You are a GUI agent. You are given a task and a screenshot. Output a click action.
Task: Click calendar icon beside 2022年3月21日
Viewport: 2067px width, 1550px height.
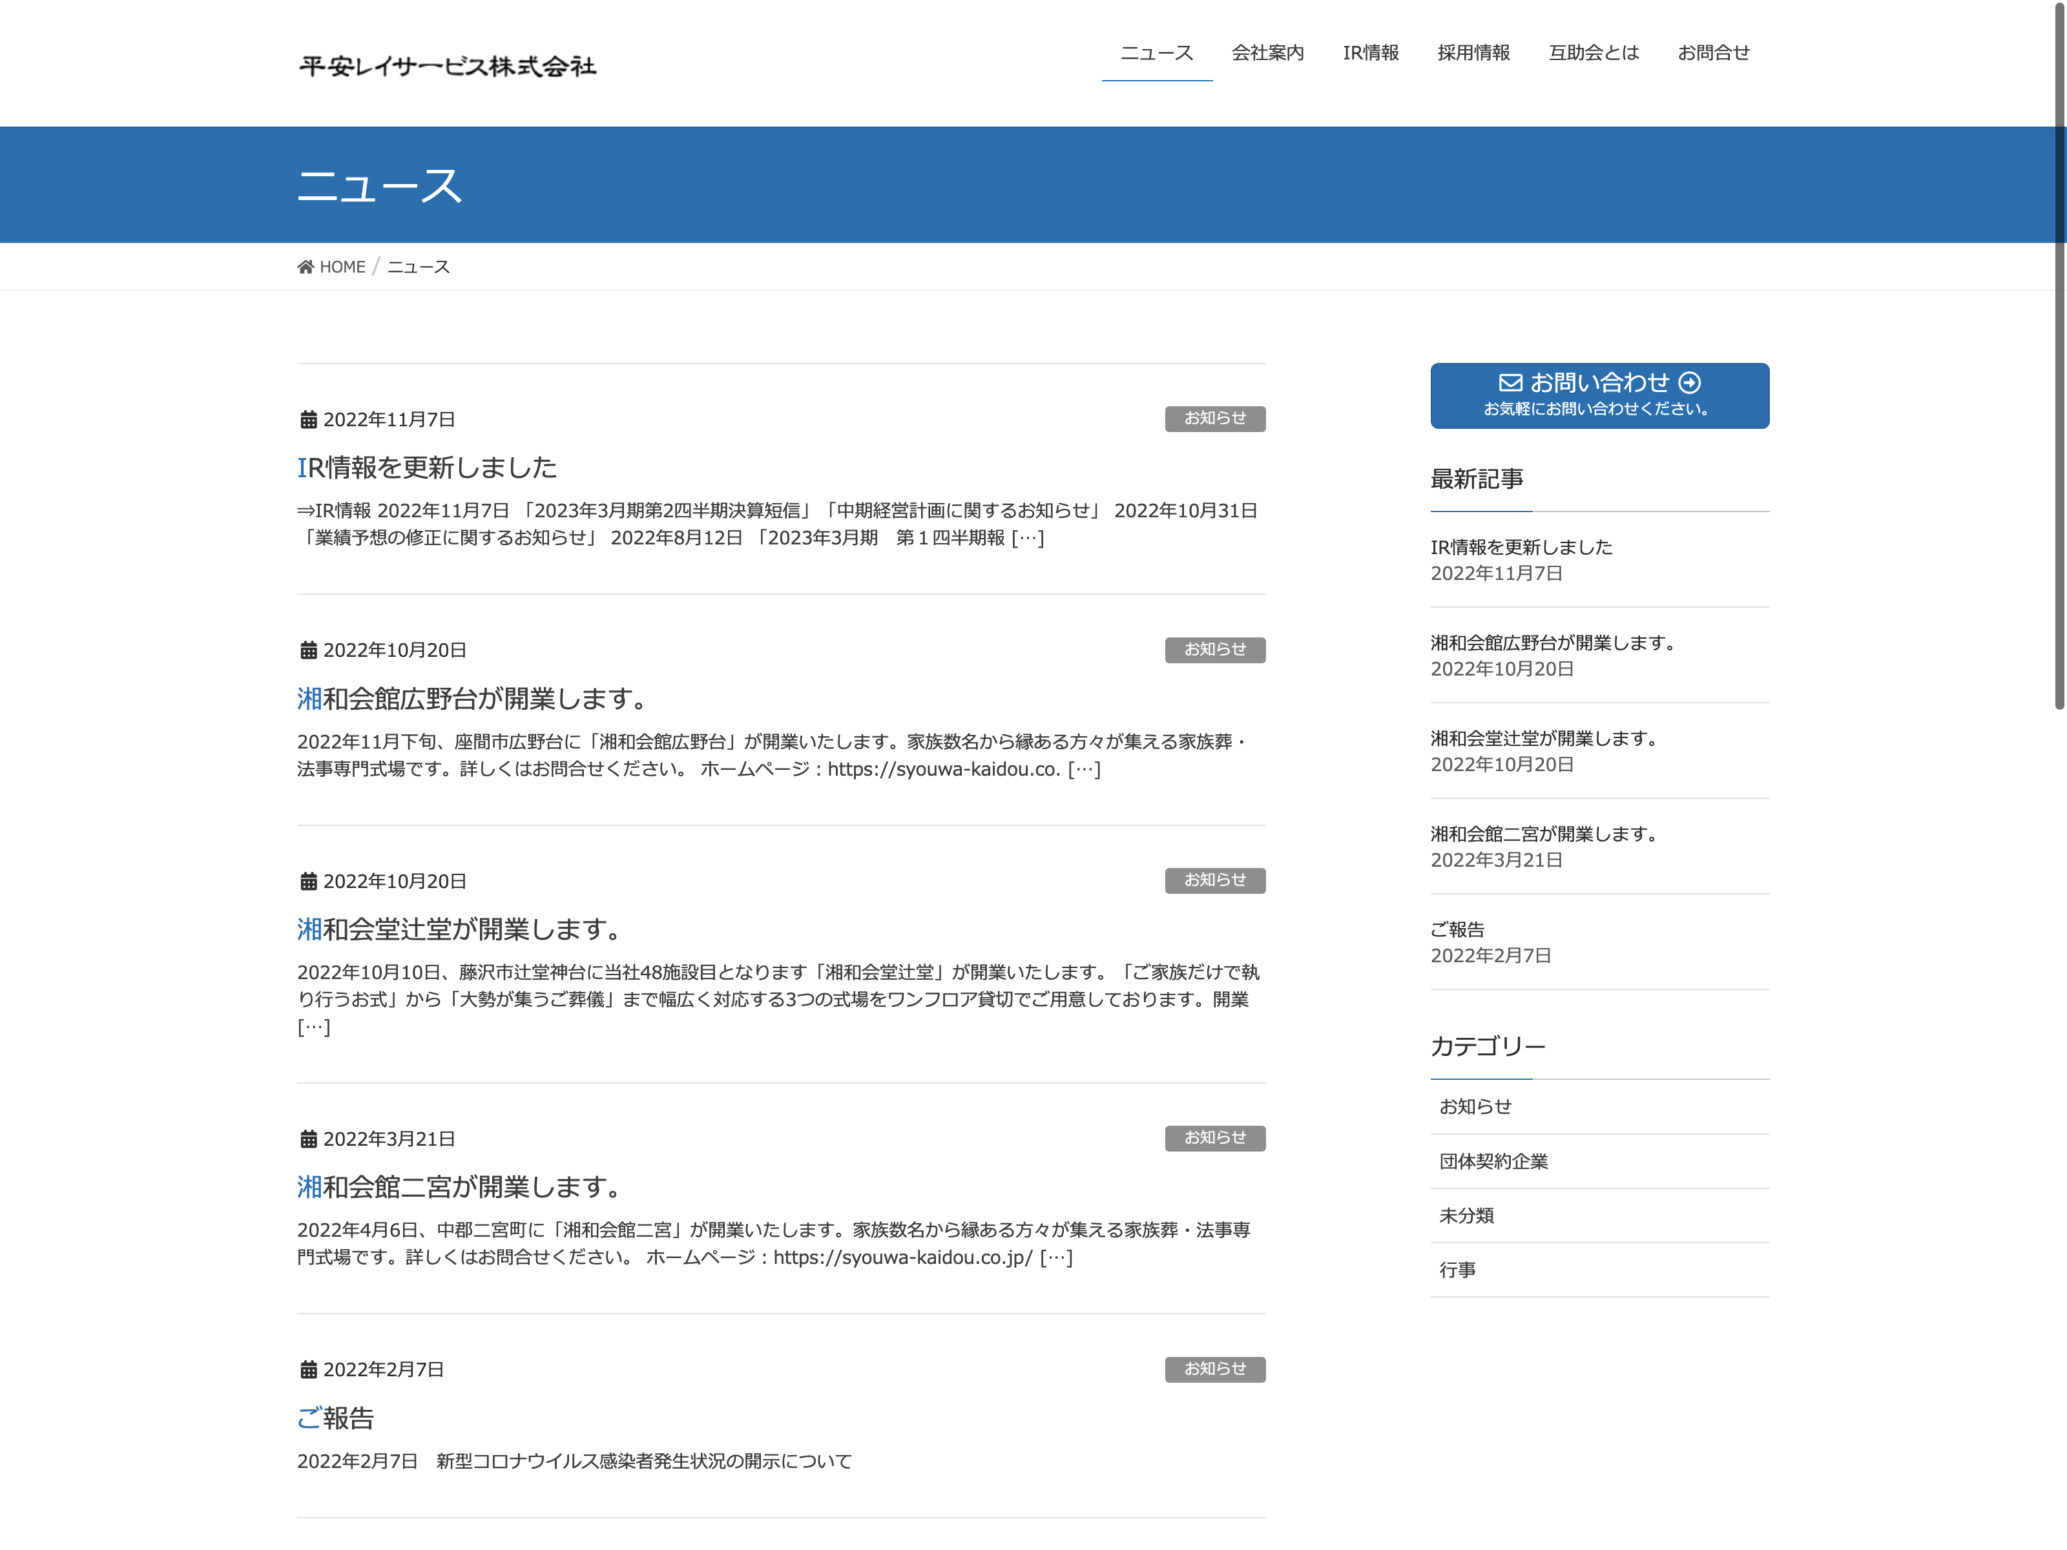click(x=308, y=1139)
